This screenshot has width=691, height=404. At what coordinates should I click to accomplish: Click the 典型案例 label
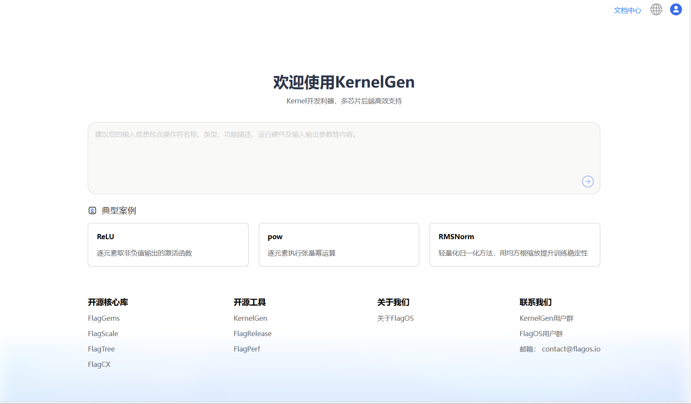pyautogui.click(x=119, y=211)
